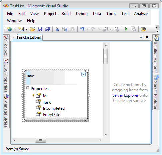Click the vertical scrollbar up arrow
This screenshot has width=162, height=155.
pyautogui.click(x=106, y=45)
